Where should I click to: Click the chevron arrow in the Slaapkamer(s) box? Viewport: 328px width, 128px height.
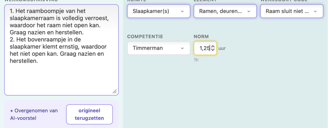(182, 11)
